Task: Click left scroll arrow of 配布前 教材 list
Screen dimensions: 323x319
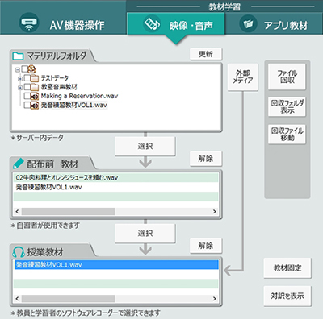Action: [x=17, y=212]
